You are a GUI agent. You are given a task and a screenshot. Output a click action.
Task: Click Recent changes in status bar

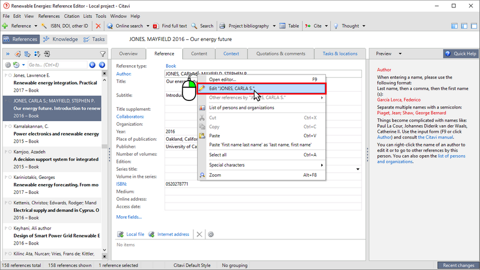tap(458, 265)
